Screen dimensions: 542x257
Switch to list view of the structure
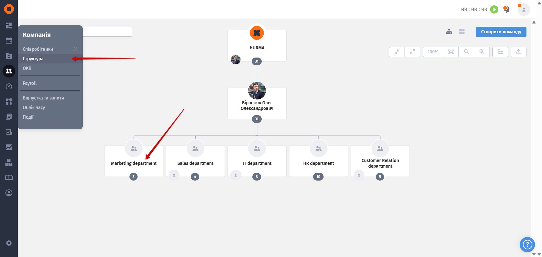pos(462,32)
